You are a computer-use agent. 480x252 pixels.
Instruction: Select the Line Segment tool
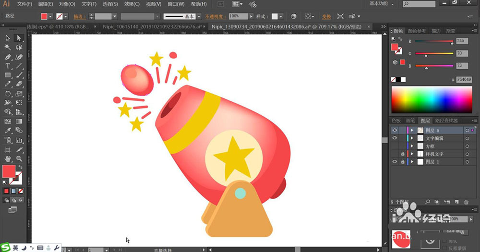click(x=19, y=66)
